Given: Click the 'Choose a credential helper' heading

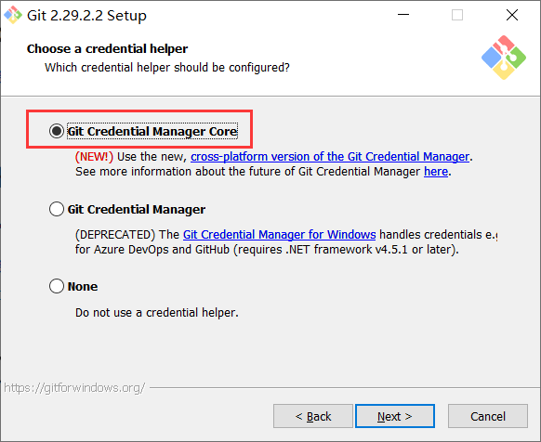Looking at the screenshot, I should click(x=107, y=48).
